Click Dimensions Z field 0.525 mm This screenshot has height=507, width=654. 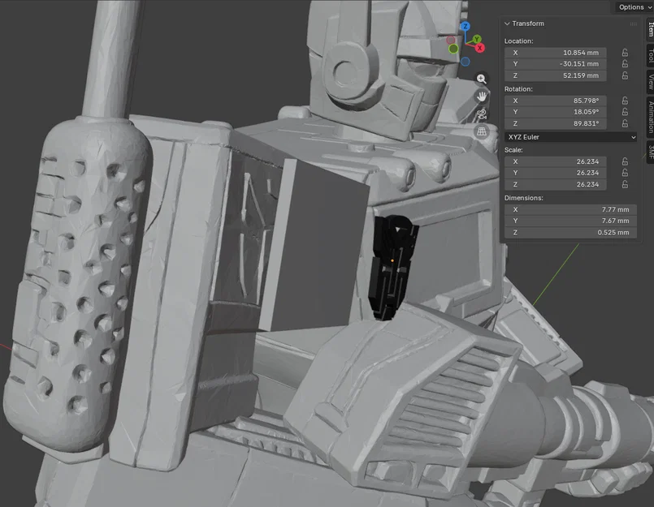tap(570, 233)
